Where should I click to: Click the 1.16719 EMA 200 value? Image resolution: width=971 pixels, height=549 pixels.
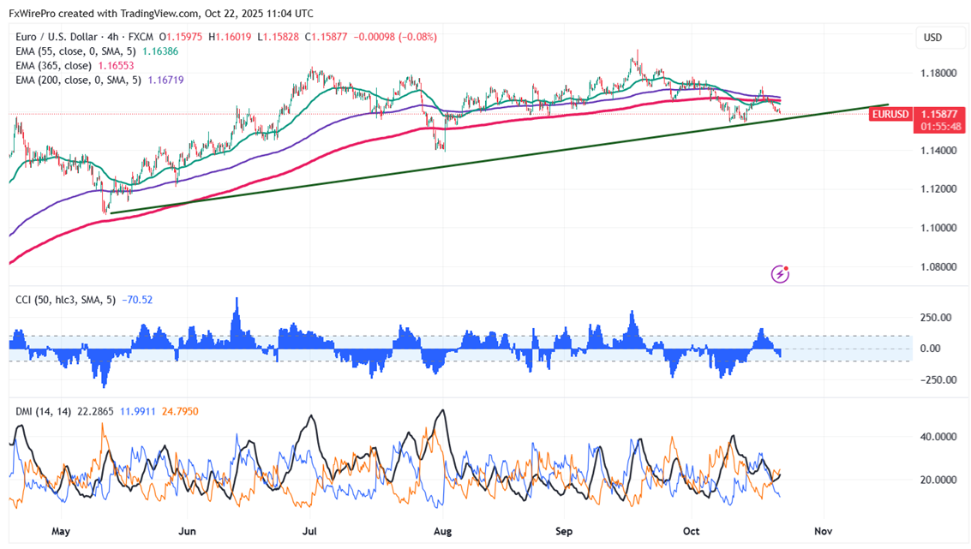pos(165,80)
